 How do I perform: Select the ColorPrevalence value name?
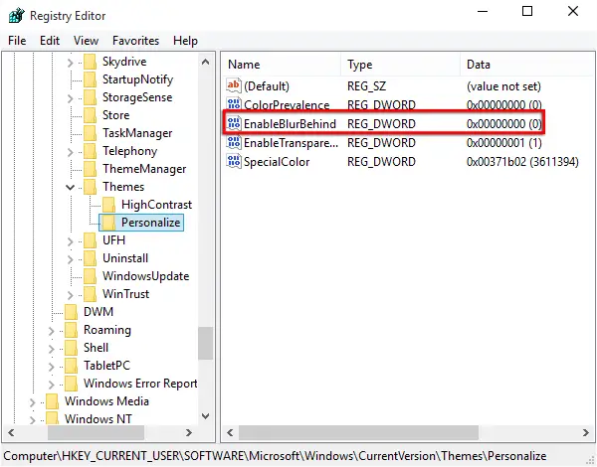coord(287,104)
